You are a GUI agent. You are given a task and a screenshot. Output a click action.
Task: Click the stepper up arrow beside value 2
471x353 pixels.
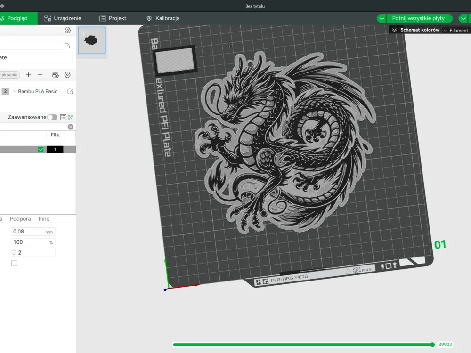(14, 251)
